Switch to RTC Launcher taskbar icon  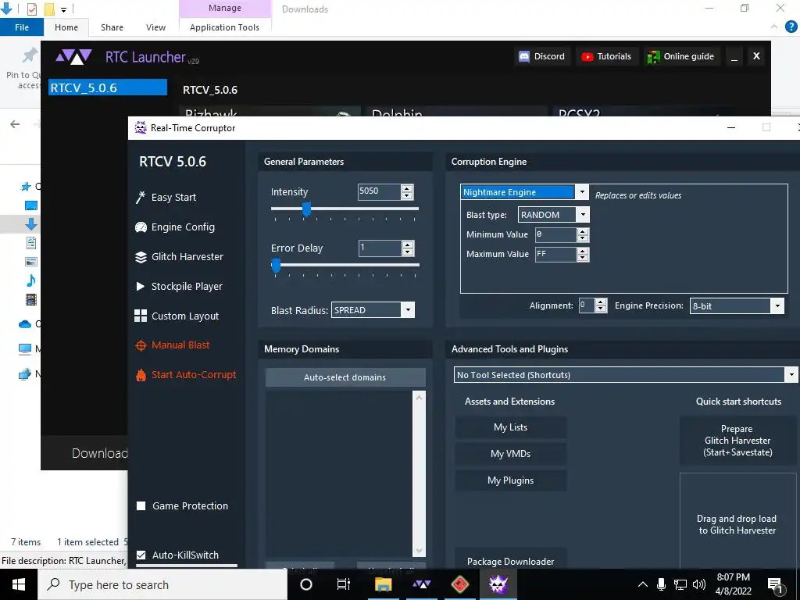click(x=421, y=584)
